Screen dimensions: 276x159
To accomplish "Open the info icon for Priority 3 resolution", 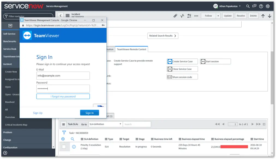I will pos(74,147).
